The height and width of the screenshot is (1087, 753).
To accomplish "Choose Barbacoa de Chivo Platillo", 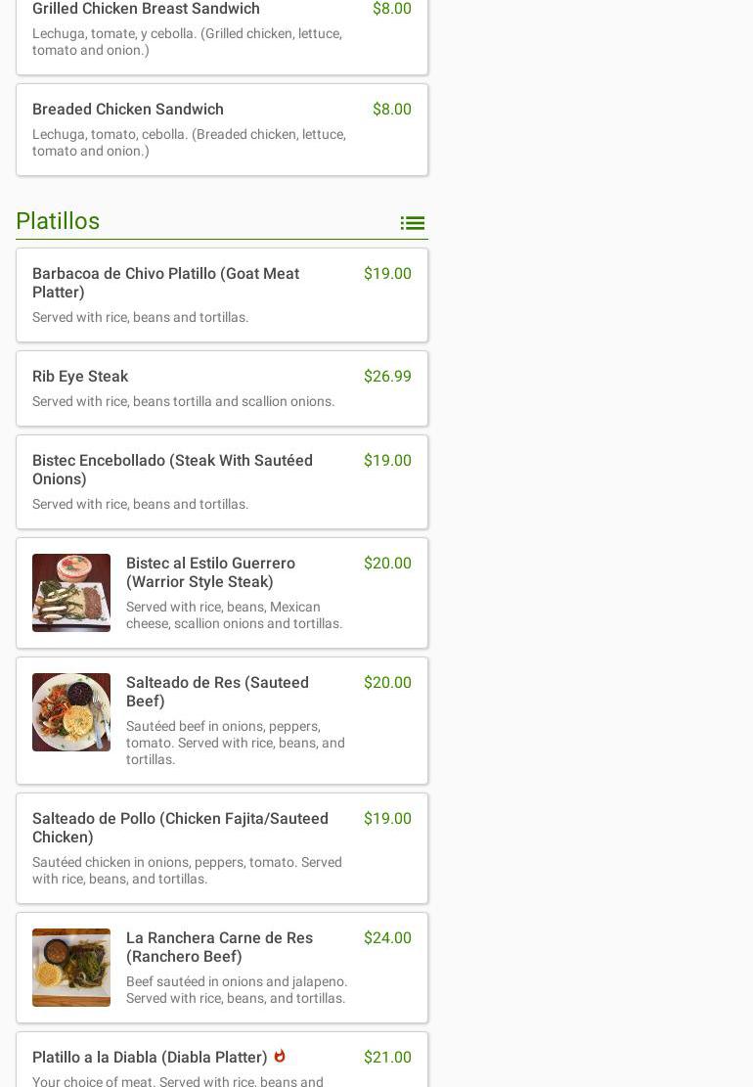I will click(165, 283).
